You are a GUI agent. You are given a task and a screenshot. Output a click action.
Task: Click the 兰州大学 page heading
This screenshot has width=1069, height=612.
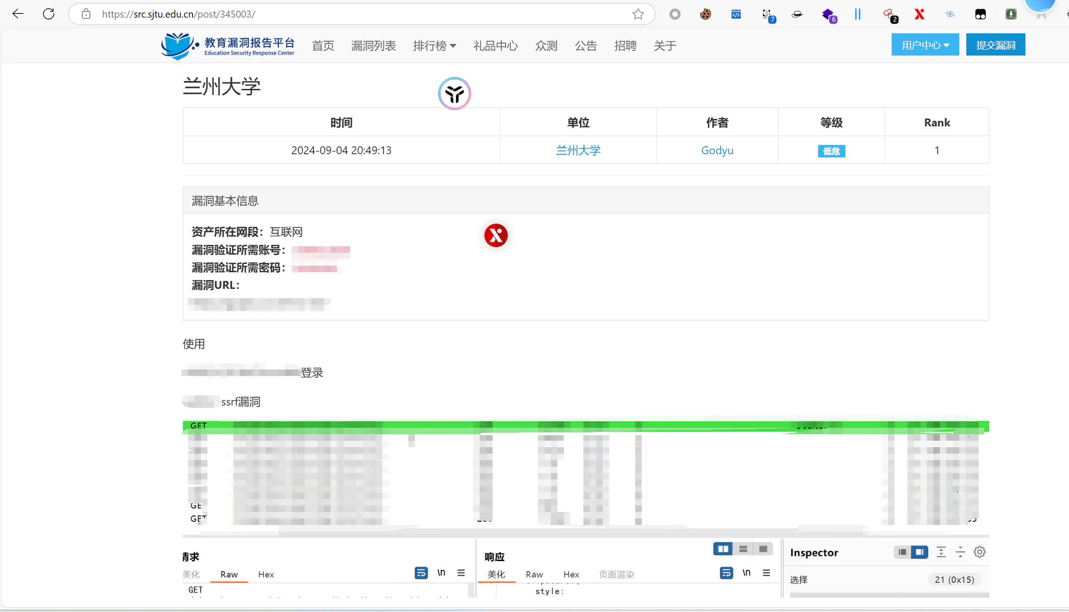(x=222, y=87)
